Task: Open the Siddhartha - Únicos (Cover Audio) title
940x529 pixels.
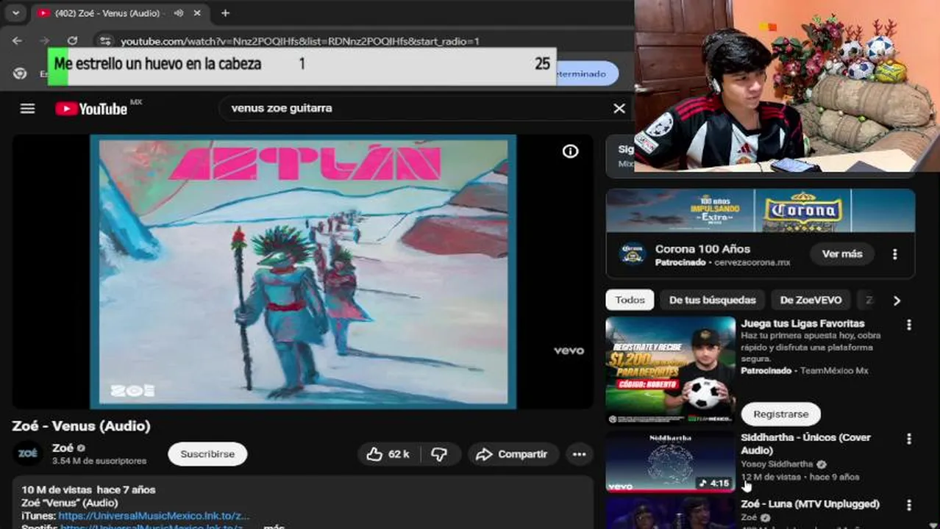Action: coord(805,444)
